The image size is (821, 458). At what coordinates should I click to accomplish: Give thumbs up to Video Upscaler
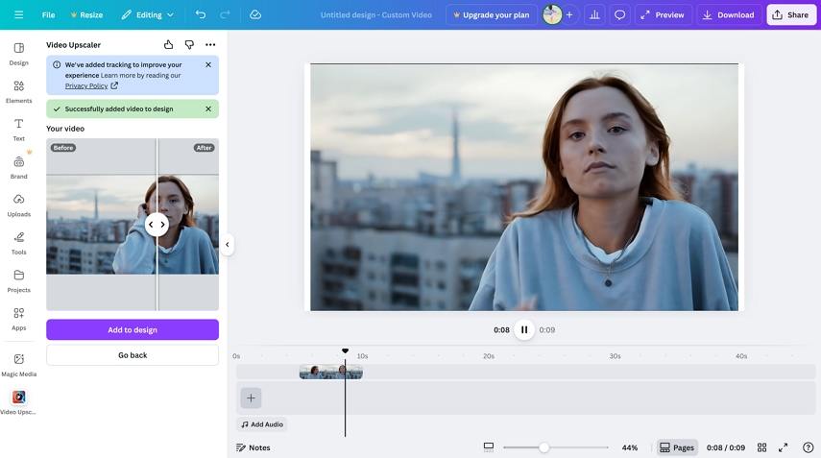tap(169, 44)
